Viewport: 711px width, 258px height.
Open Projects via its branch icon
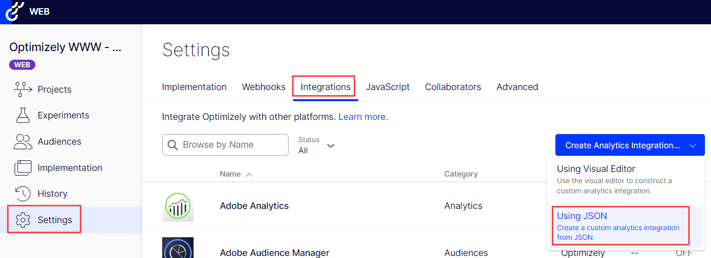[23, 90]
